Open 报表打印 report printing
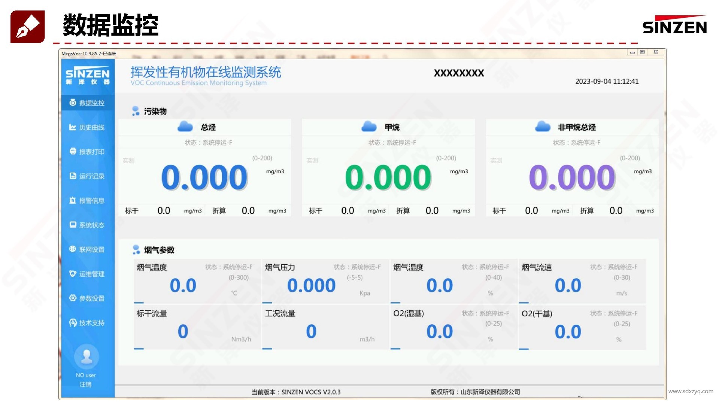This screenshot has height=404, width=719. click(x=87, y=152)
